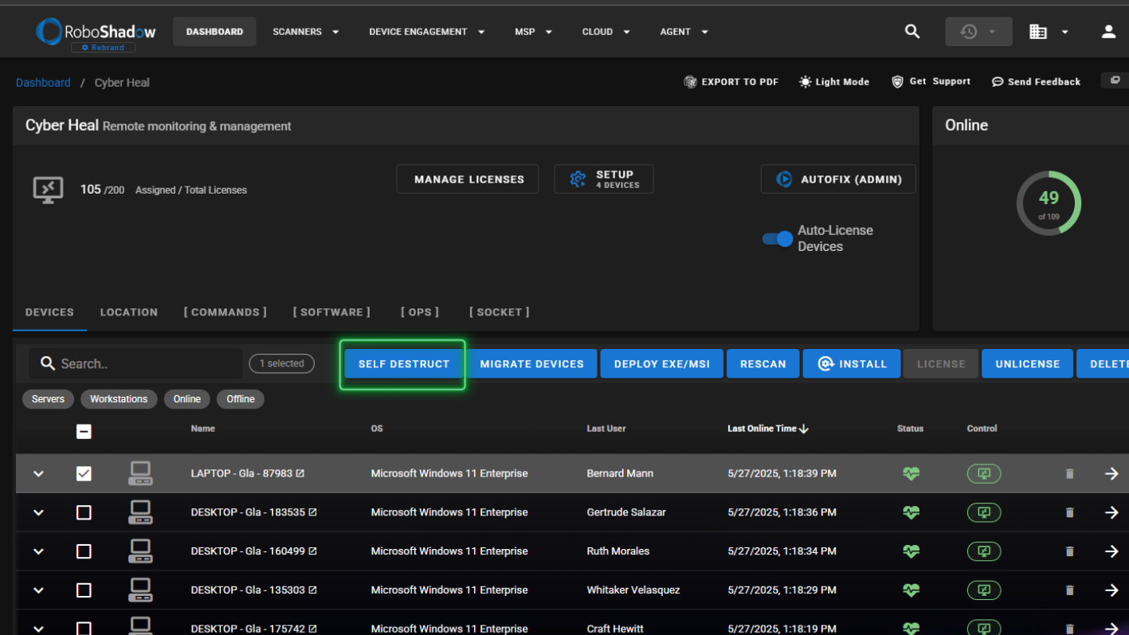Click the remote monitor icon beside license count
1129x635 pixels.
pos(48,190)
